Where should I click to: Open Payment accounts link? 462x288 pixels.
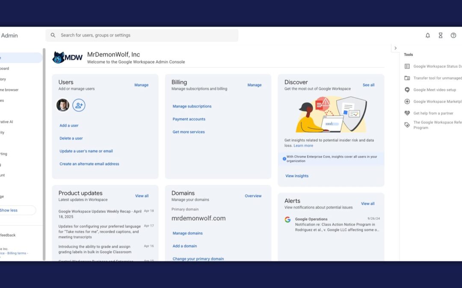(189, 119)
